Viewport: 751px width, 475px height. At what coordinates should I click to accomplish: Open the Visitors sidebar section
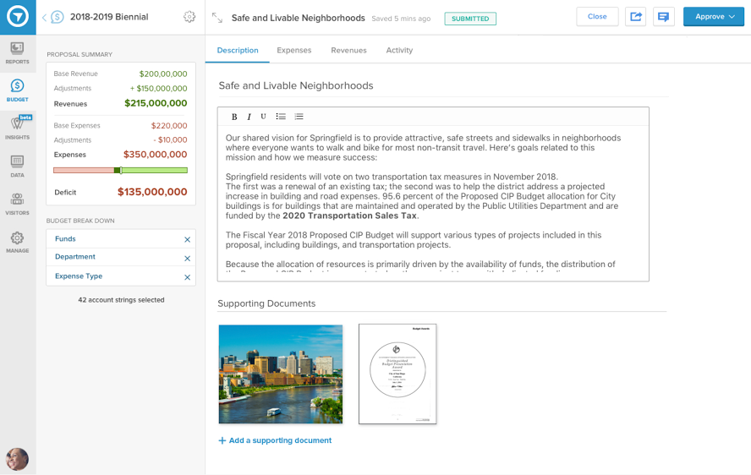point(17,204)
